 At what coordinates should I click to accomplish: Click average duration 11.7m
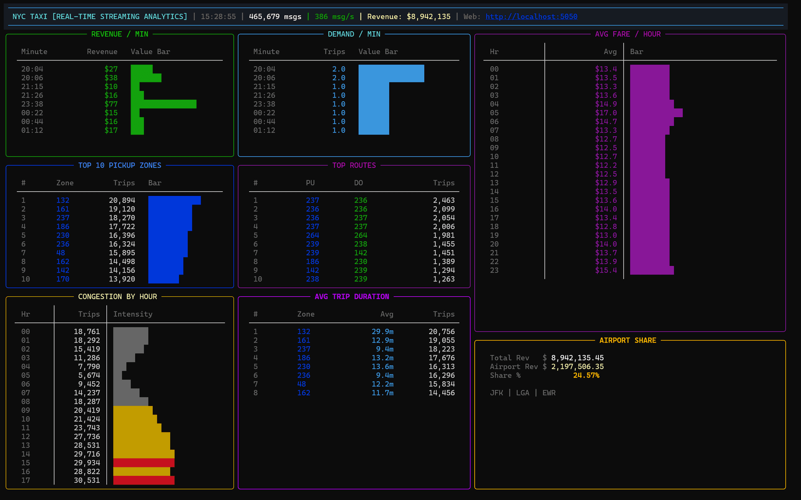383,393
